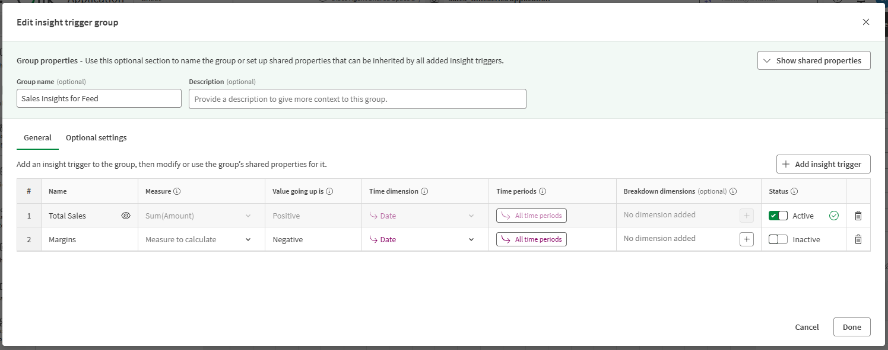Delete the Margins insight trigger
Viewport: 888px width, 350px height.
[858, 239]
